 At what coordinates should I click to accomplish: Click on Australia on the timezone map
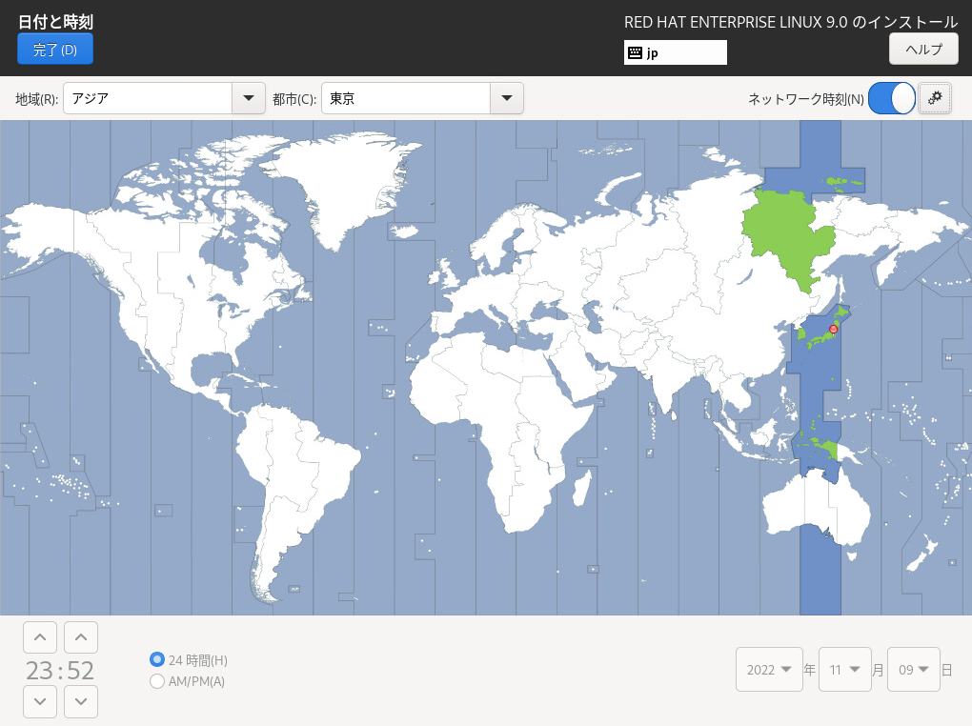(x=815, y=509)
